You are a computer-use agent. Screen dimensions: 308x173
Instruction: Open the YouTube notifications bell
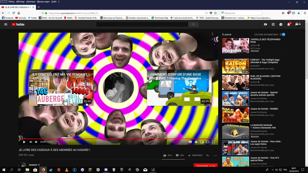(289, 24)
